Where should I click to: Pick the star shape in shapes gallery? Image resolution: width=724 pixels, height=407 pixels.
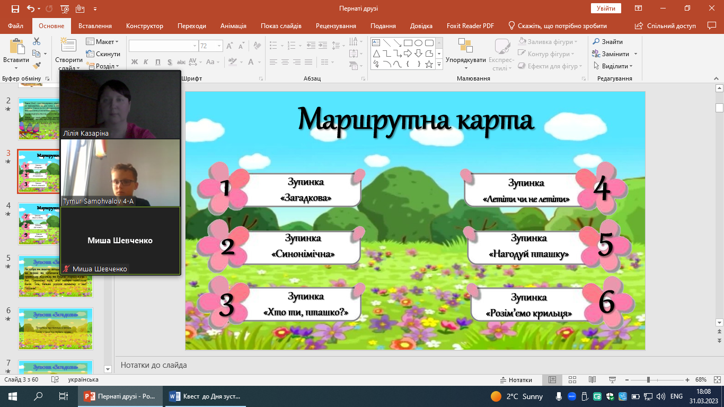(429, 64)
